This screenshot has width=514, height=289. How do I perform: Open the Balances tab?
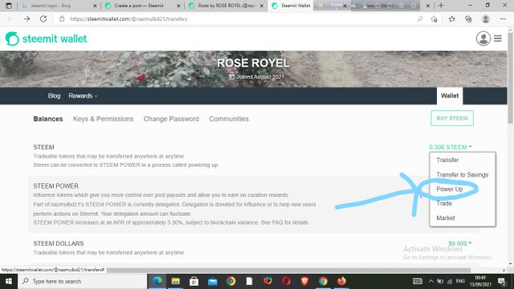click(x=48, y=119)
